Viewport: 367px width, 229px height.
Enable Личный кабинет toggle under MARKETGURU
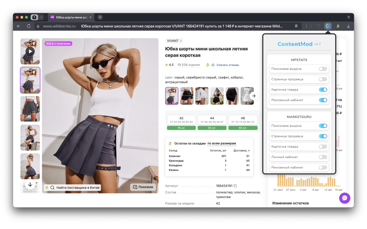(323, 157)
